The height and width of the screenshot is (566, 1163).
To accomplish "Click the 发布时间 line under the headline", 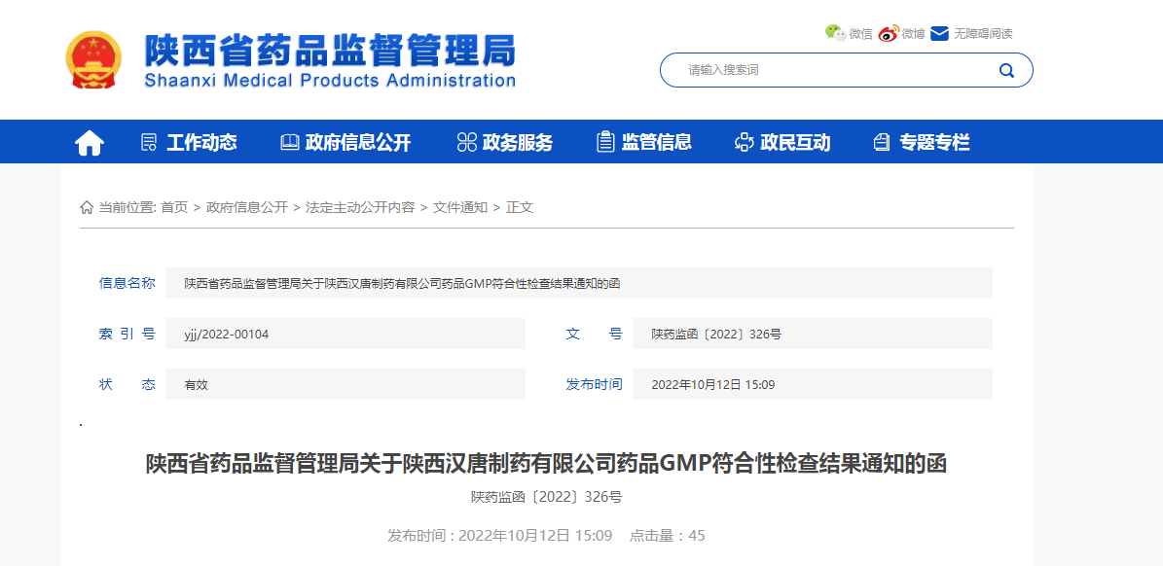I will point(500,536).
